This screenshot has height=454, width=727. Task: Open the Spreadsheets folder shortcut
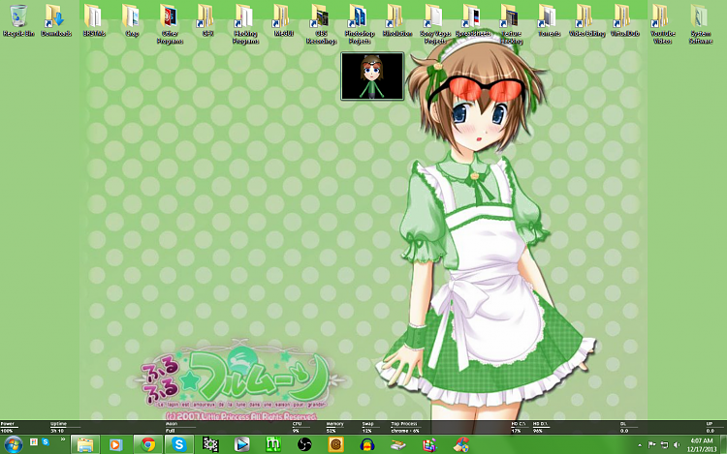[x=473, y=20]
